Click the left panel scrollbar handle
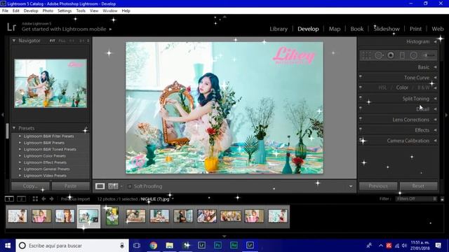 [7, 131]
